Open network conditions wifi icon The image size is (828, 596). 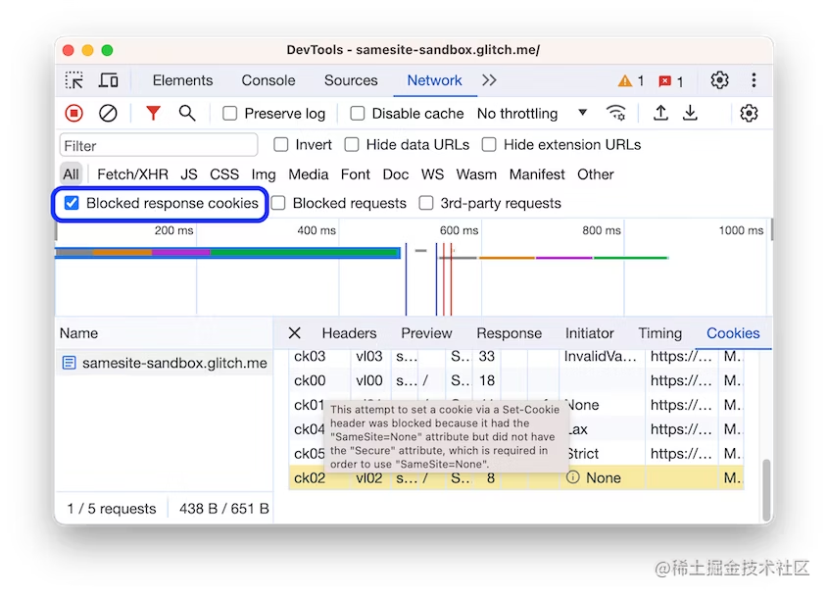tap(615, 113)
